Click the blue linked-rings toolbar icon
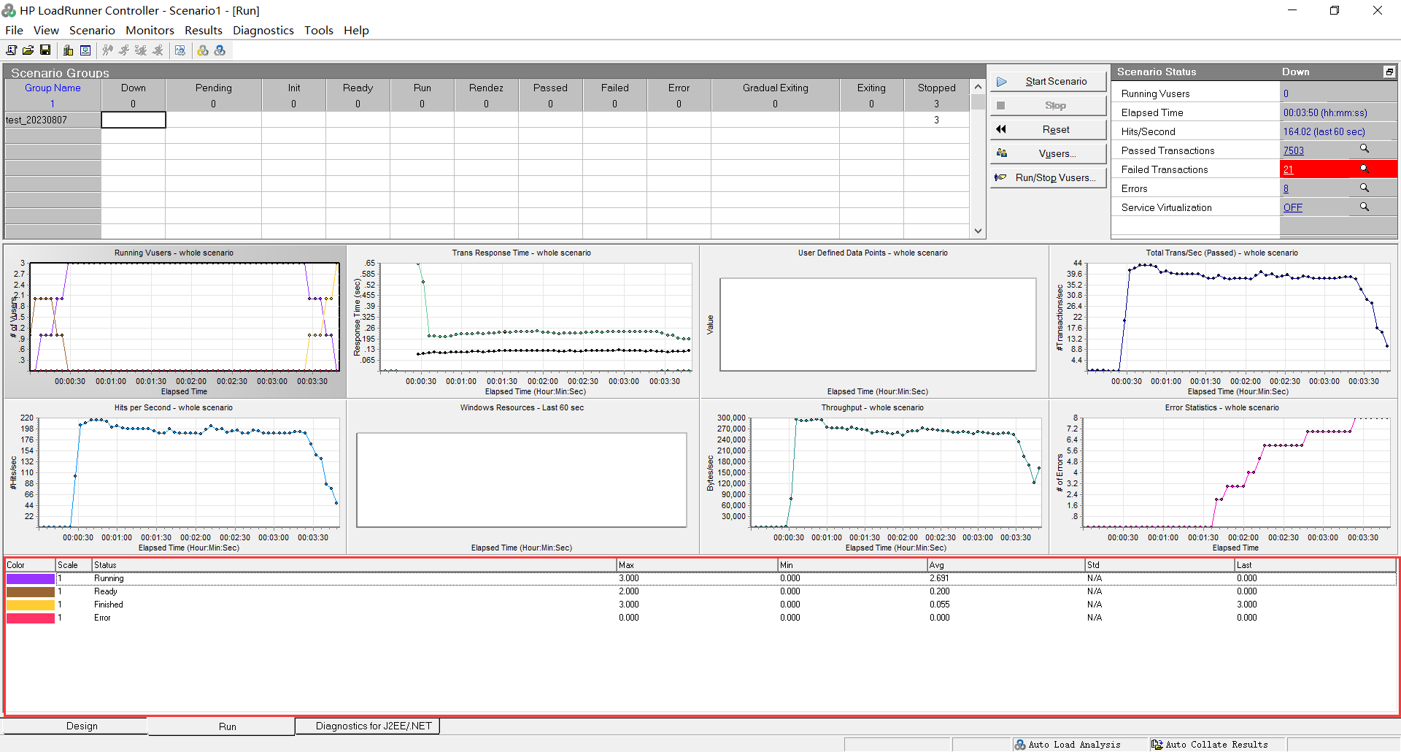Viewport: 1401px width, 752px height. 220,50
